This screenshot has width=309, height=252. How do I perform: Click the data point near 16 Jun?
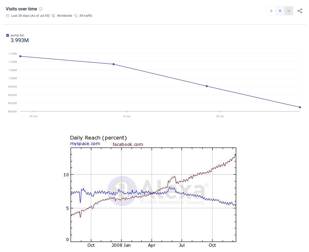pyautogui.click(x=114, y=64)
